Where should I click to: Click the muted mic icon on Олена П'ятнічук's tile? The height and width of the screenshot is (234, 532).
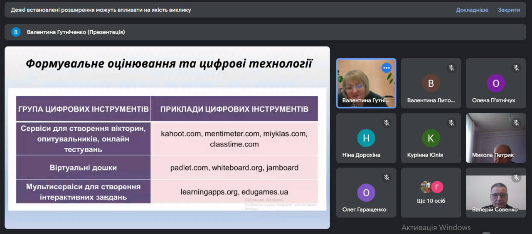pyautogui.click(x=516, y=68)
